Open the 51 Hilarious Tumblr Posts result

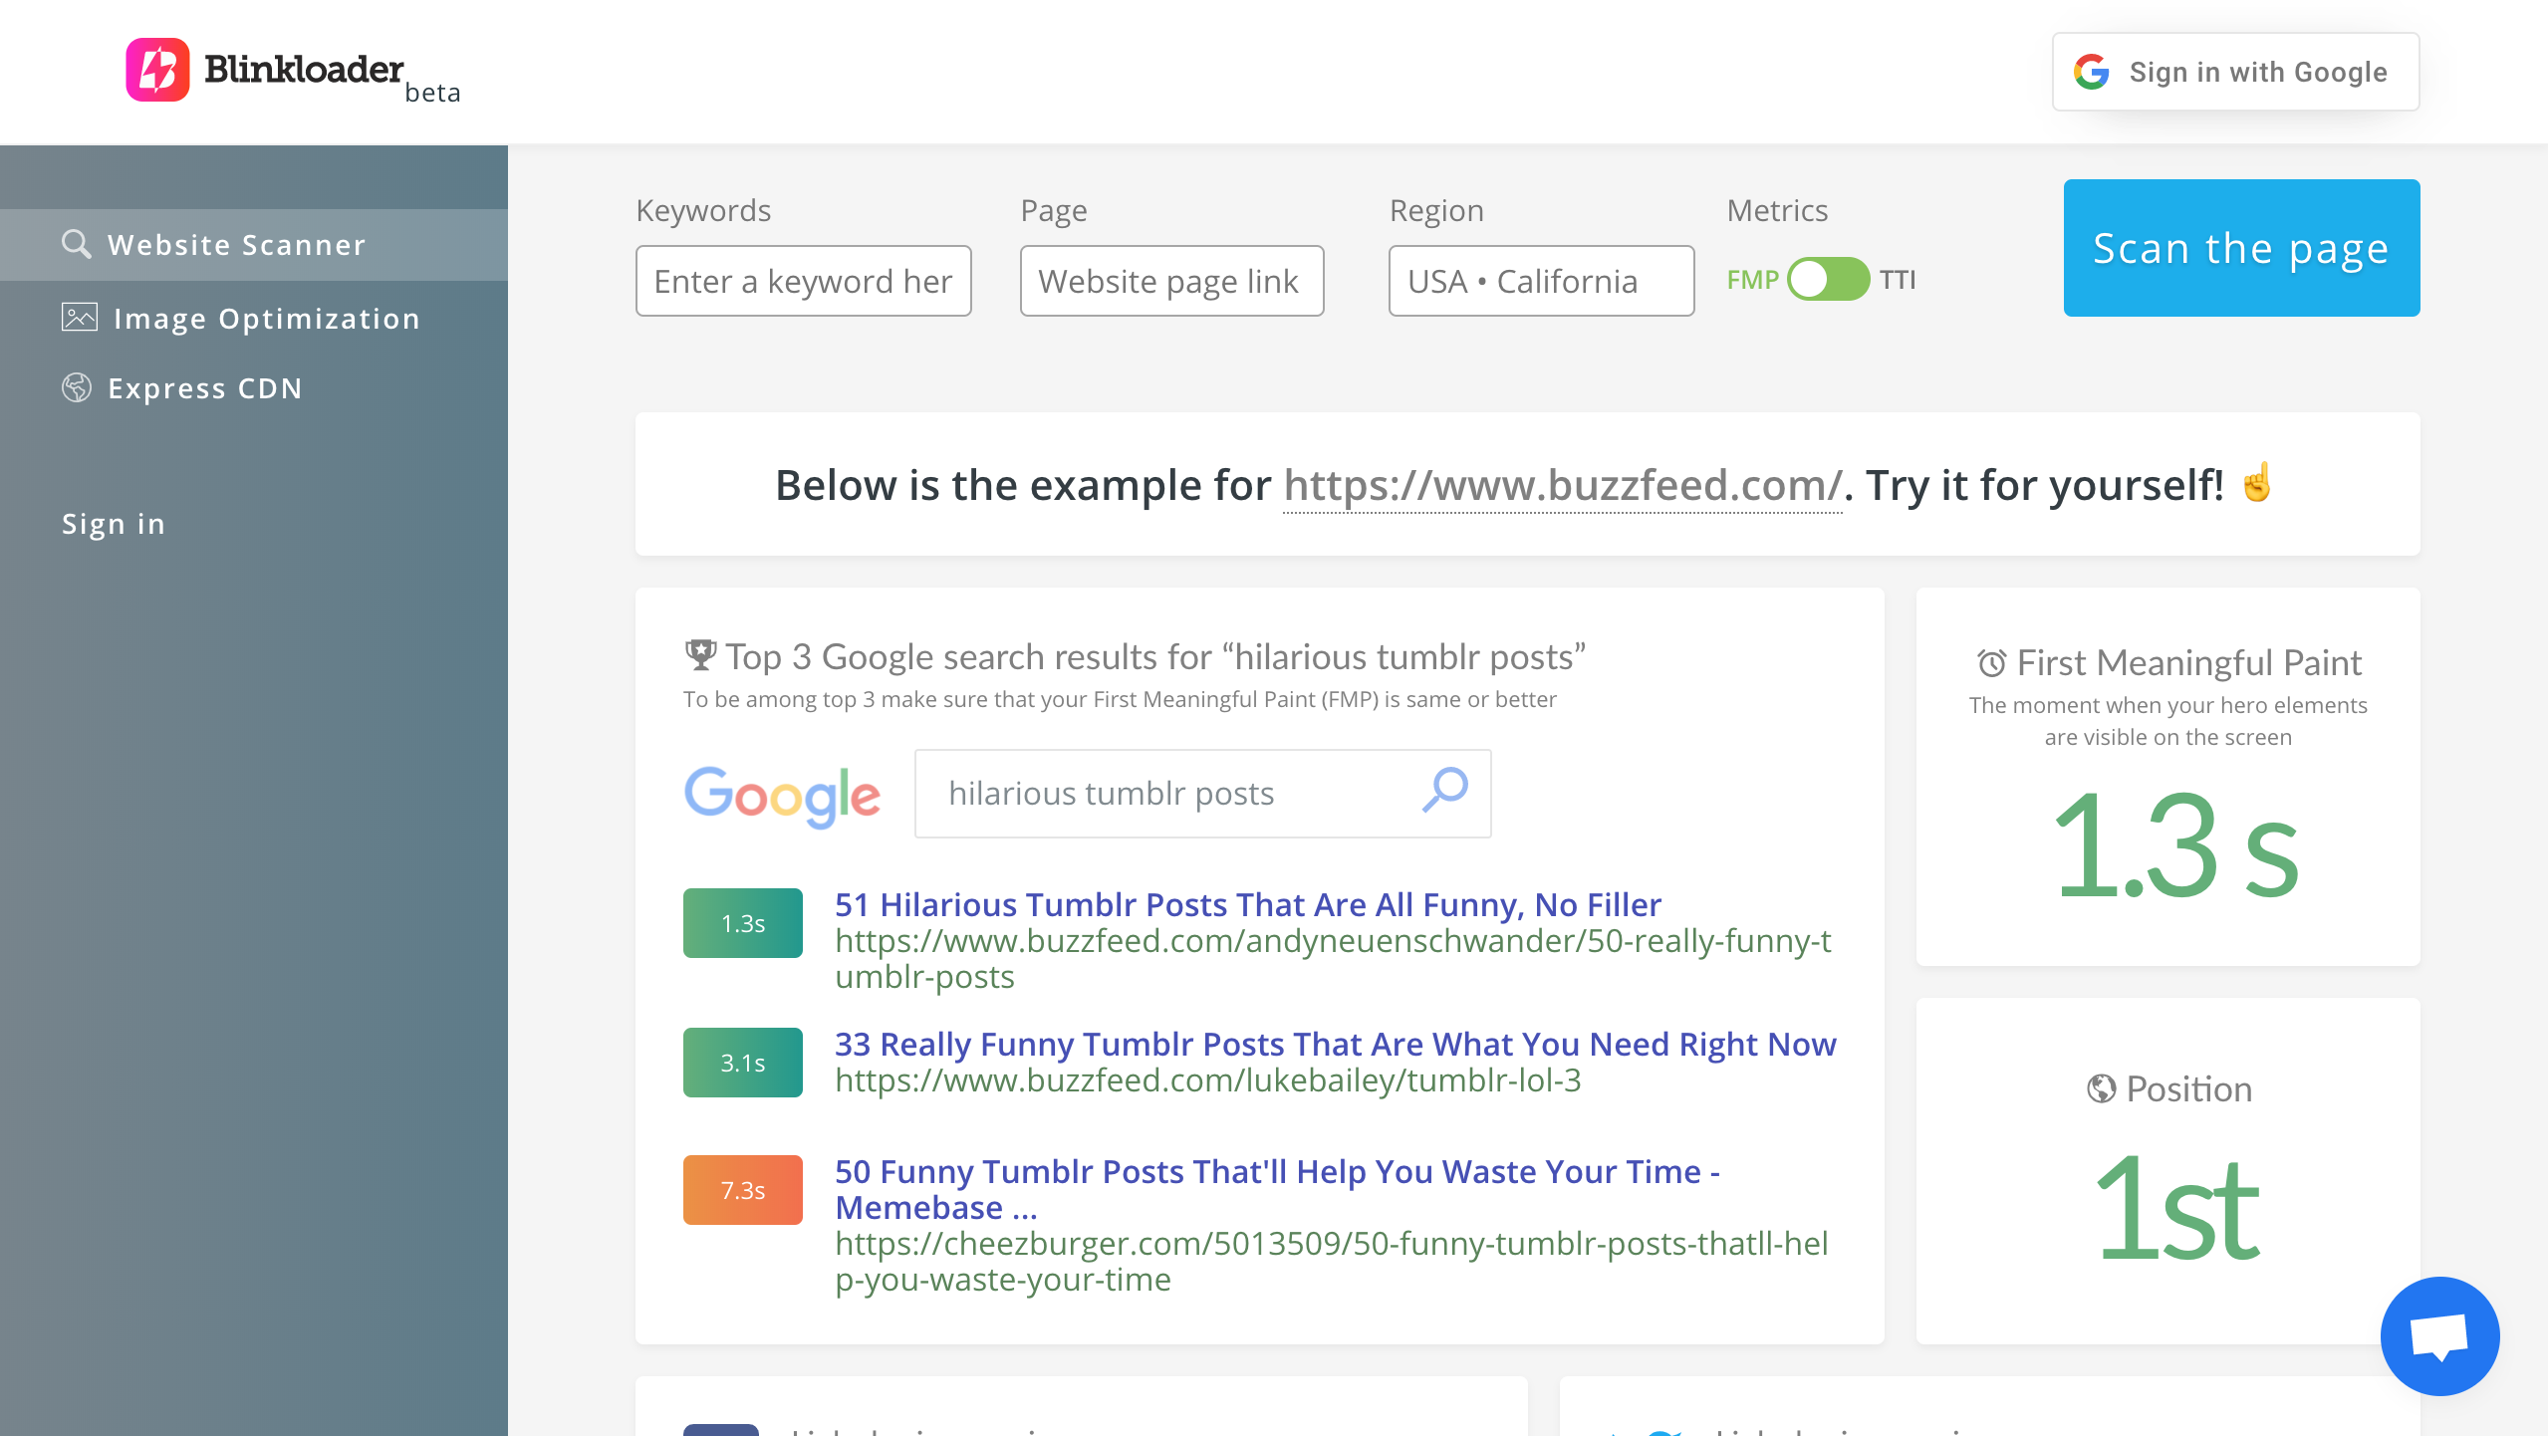point(1248,904)
